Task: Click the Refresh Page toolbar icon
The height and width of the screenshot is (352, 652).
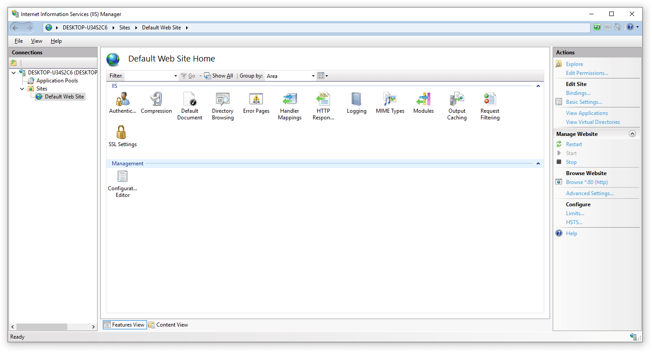Action: coord(597,27)
